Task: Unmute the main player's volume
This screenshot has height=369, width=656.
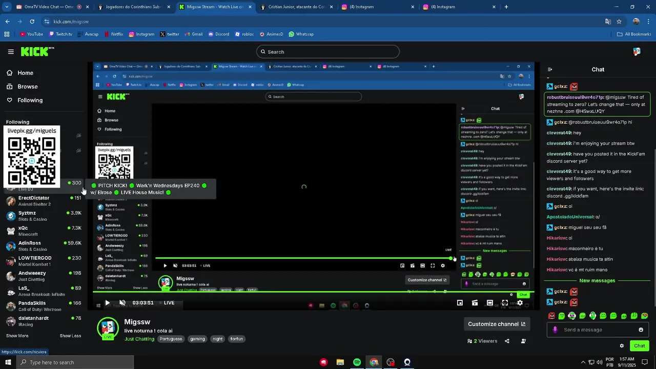Action: tap(122, 303)
